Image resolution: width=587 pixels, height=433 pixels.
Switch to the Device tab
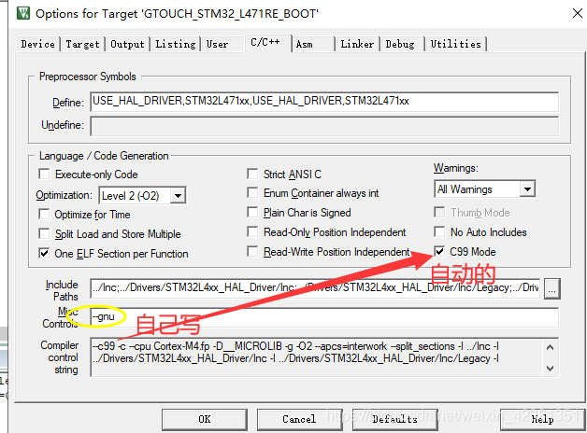(37, 44)
